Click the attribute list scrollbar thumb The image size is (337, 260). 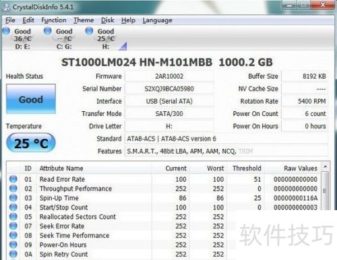click(325, 191)
